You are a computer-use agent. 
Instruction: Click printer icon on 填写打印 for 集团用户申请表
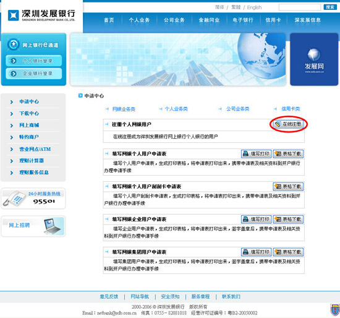click(x=245, y=252)
